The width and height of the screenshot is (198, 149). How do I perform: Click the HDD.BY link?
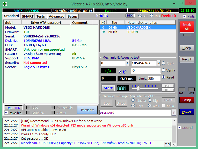[102, 16]
